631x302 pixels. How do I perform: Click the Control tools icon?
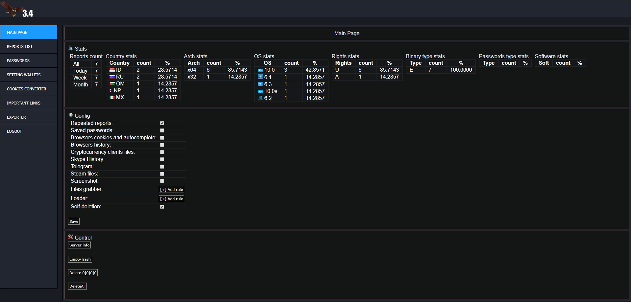pos(71,237)
